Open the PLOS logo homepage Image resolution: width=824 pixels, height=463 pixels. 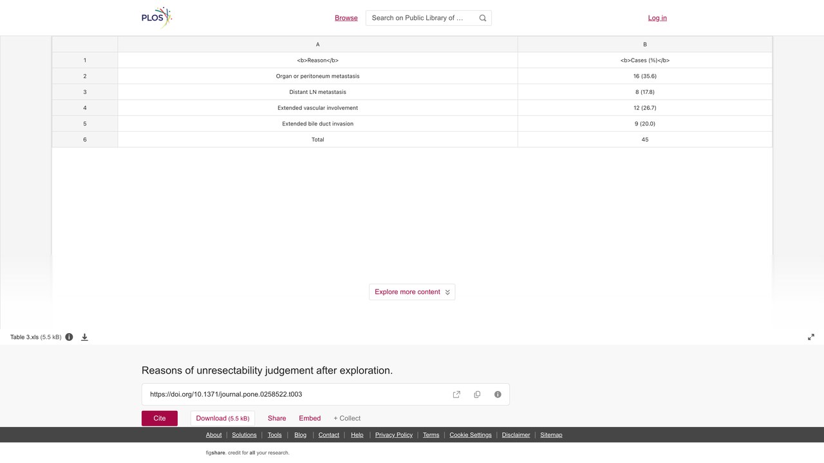pos(157,18)
